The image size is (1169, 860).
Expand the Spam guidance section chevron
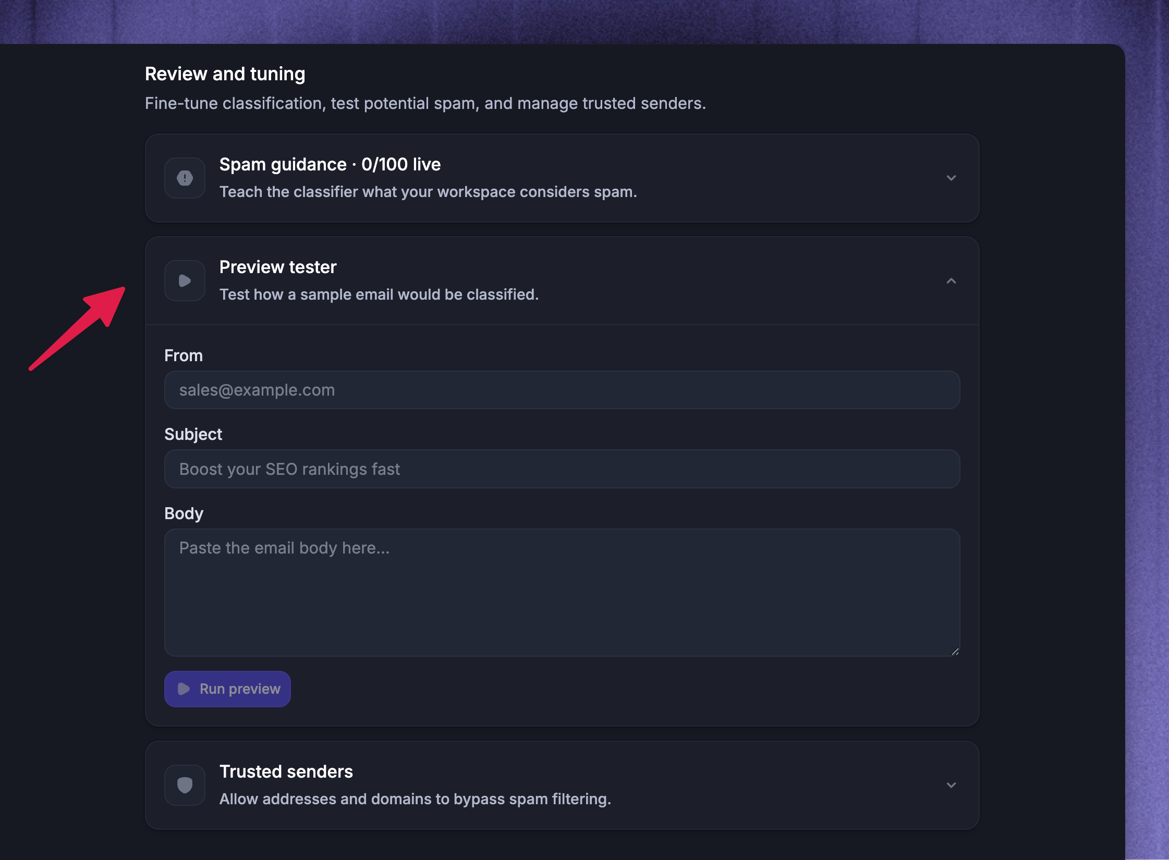tap(951, 178)
